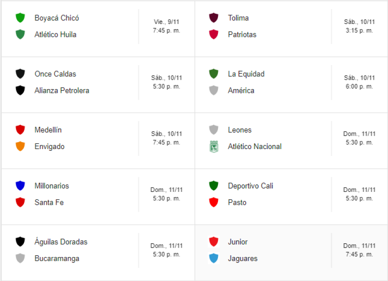Click the Boyacá Chicó green shield icon
Screen dimensions: 388x281
20,18
